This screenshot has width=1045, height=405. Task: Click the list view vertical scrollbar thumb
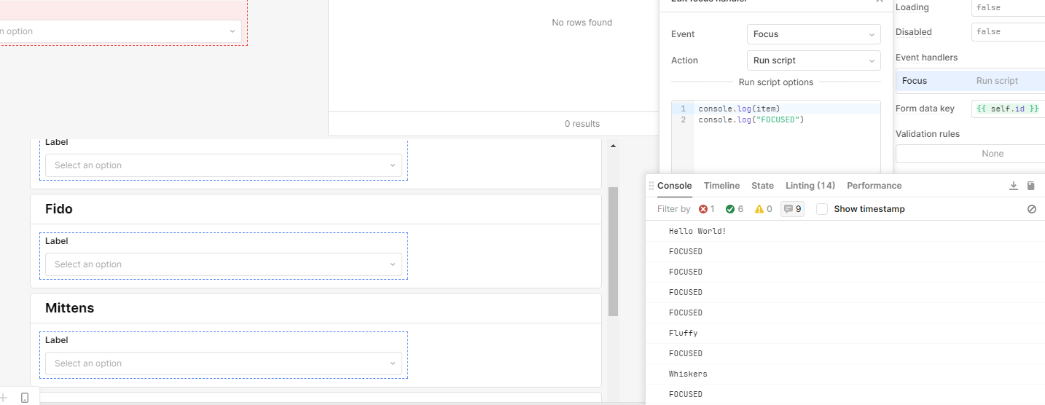pos(613,251)
